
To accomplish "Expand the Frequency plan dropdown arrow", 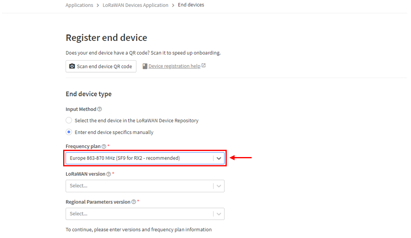I will click(x=219, y=158).
